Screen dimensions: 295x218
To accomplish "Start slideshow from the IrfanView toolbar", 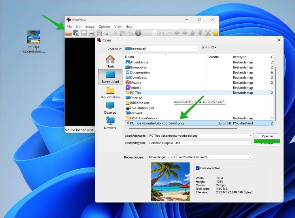I will [76, 33].
